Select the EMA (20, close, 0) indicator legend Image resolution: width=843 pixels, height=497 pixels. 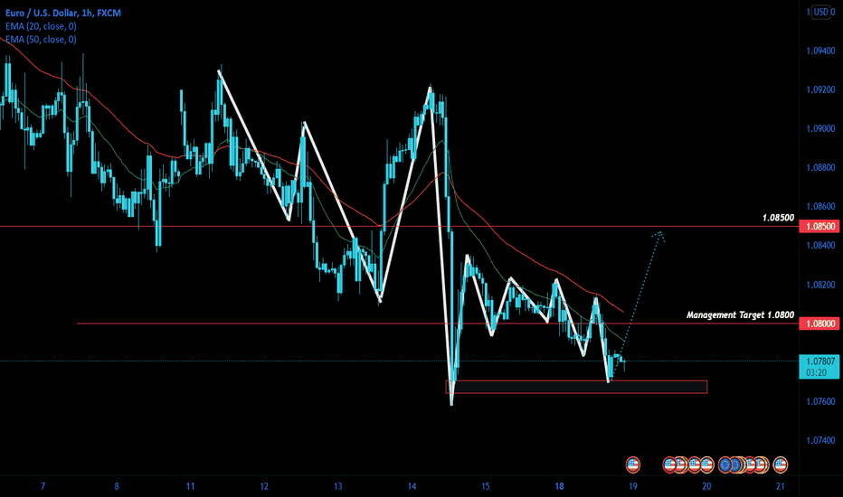41,26
